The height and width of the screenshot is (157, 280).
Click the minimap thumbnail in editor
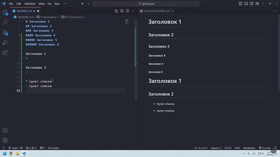tap(127, 22)
